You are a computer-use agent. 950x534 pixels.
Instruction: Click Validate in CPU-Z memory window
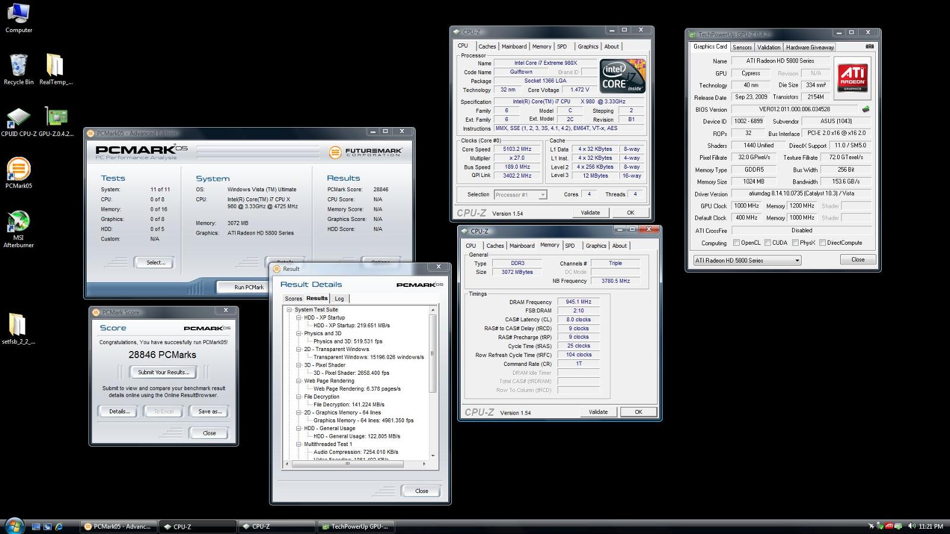coord(598,412)
